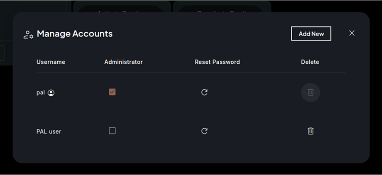Close the Manage Accounts dialog
This screenshot has height=175, width=382.
point(352,33)
